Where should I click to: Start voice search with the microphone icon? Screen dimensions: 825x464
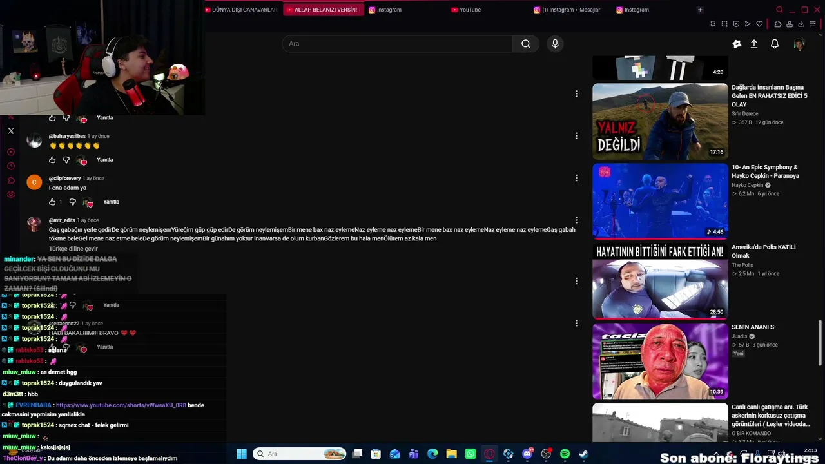click(x=555, y=44)
